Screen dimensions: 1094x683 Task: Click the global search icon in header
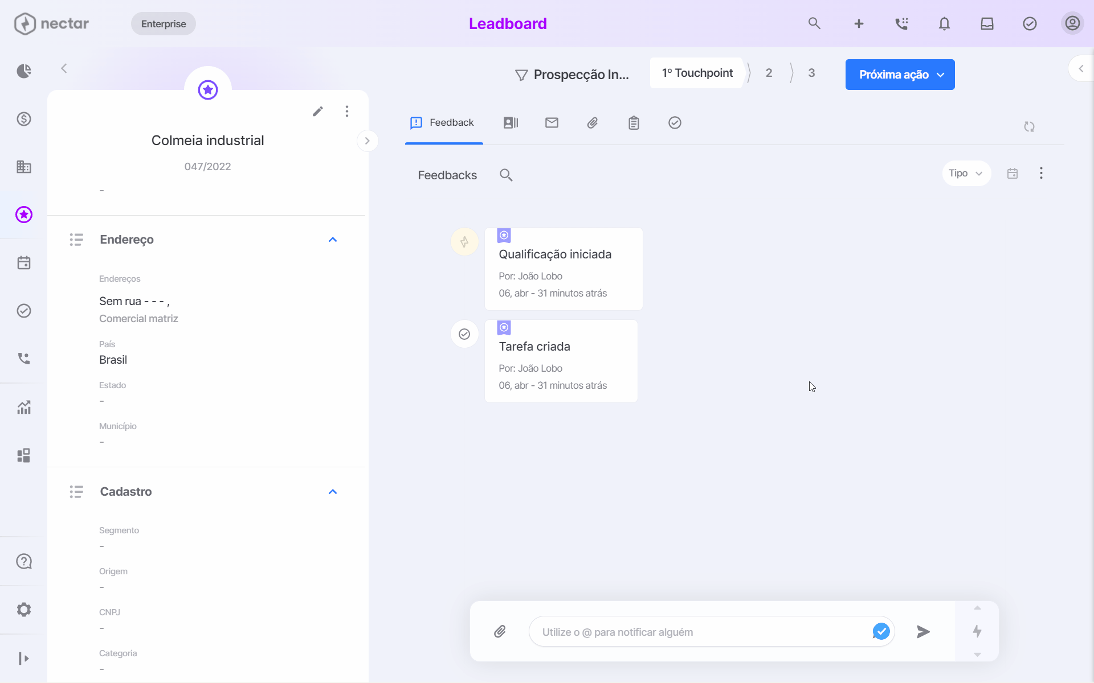814,23
